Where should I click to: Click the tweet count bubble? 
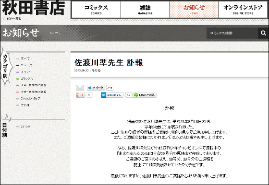[x=110, y=88]
